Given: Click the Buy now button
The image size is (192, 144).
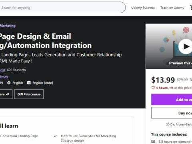Looking at the screenshot, I should click(172, 113).
